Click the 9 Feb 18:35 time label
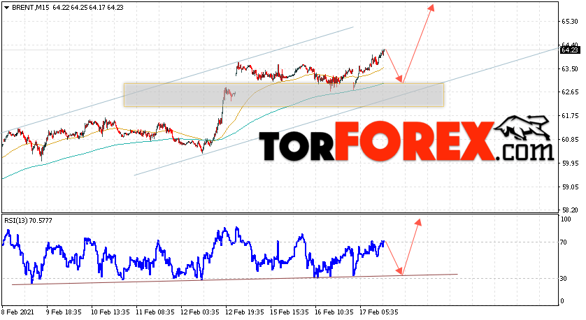The image size is (586, 320). [x=64, y=312]
